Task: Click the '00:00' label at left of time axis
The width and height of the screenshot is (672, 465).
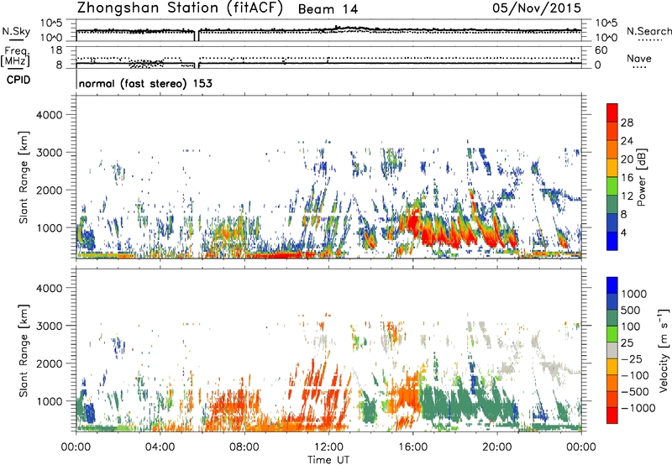Action: [x=76, y=447]
